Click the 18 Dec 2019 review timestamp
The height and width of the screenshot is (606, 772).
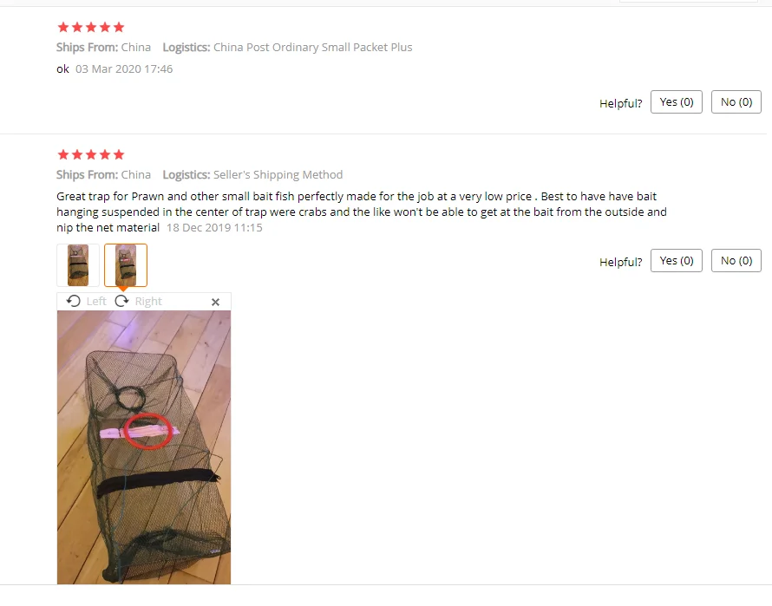pyautogui.click(x=214, y=227)
